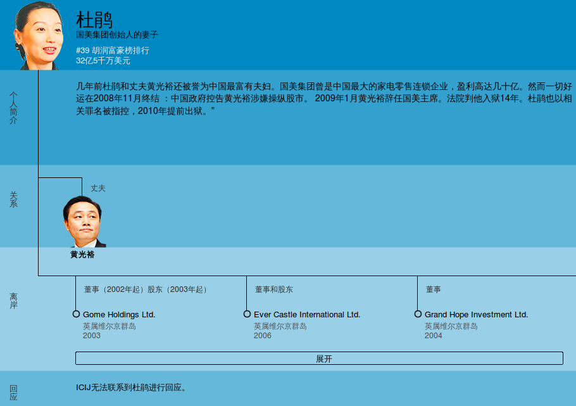
Task: Click the 丈夫 relationship label
Action: point(98,188)
